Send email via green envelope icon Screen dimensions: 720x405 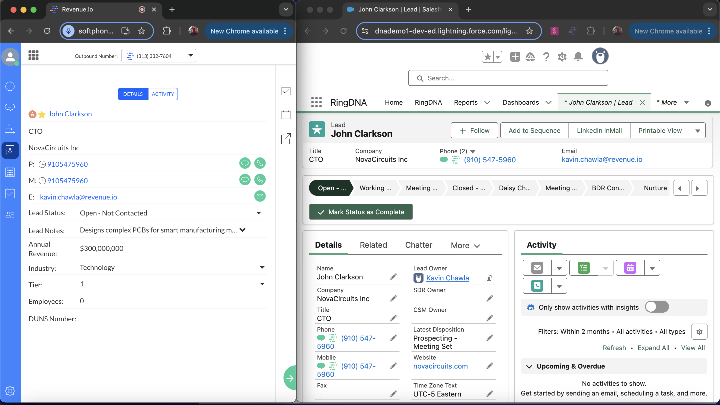260,196
